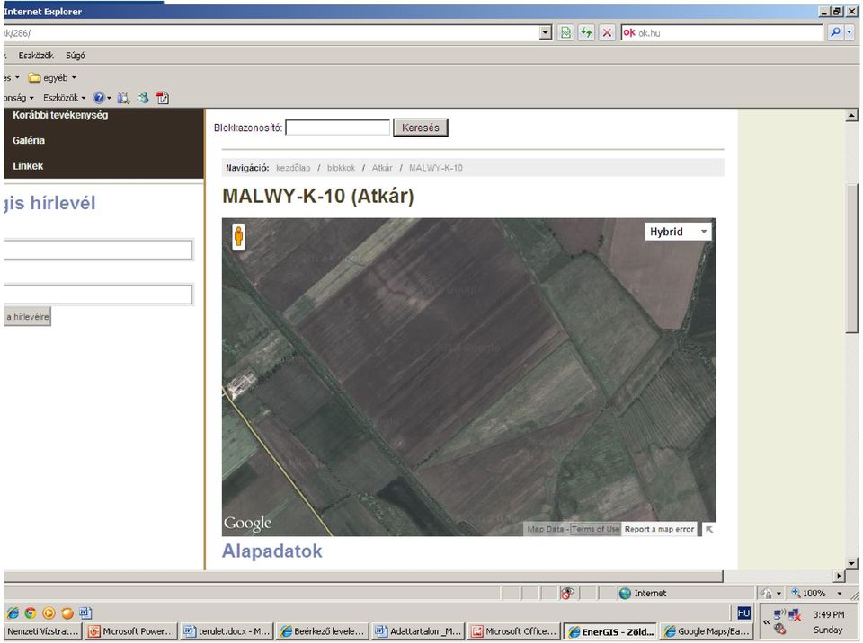Click the Alapadatok section heading
The height and width of the screenshot is (643, 863).
click(x=271, y=551)
